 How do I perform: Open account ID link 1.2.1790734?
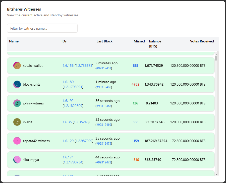(73, 162)
